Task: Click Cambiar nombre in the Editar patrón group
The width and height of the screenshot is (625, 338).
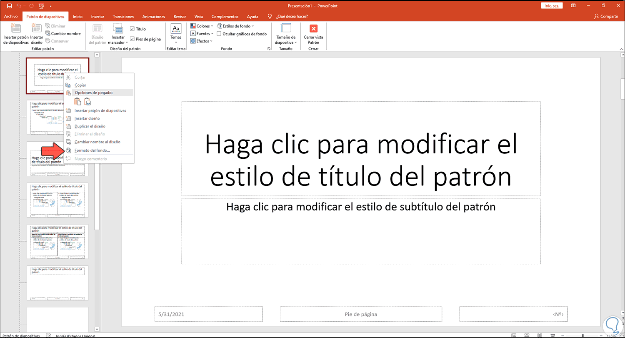Action: [63, 33]
